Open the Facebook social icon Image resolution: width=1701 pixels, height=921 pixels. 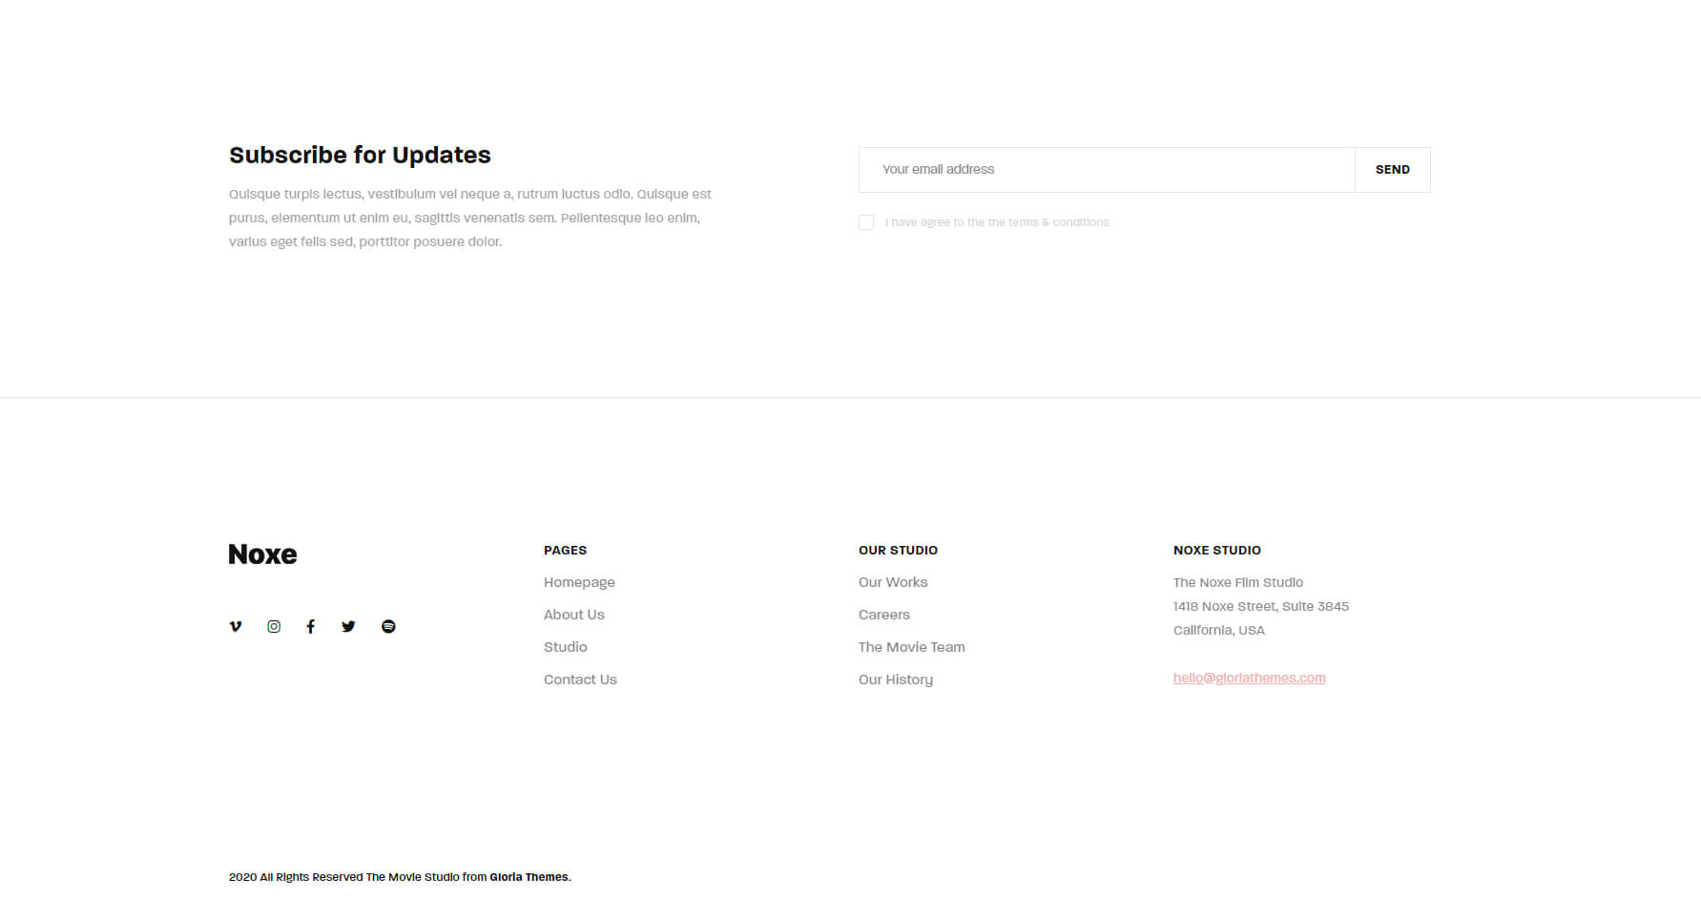(310, 626)
